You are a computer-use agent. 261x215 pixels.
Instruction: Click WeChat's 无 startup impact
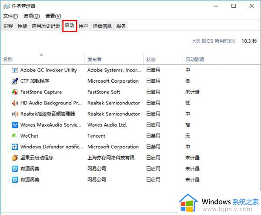(188, 136)
